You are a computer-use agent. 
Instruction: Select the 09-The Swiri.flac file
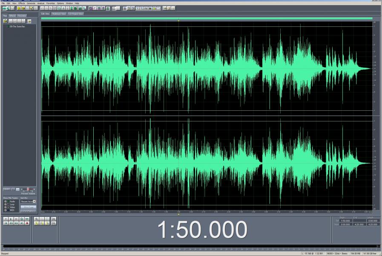[18, 26]
